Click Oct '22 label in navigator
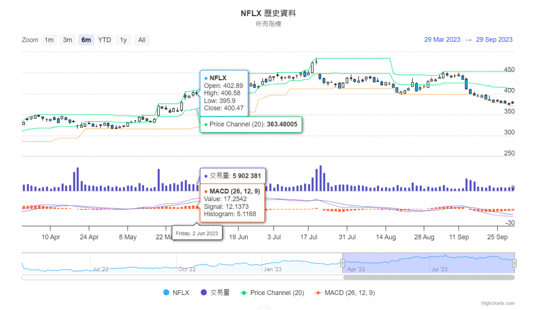This screenshot has height=310, width=533. click(x=187, y=269)
